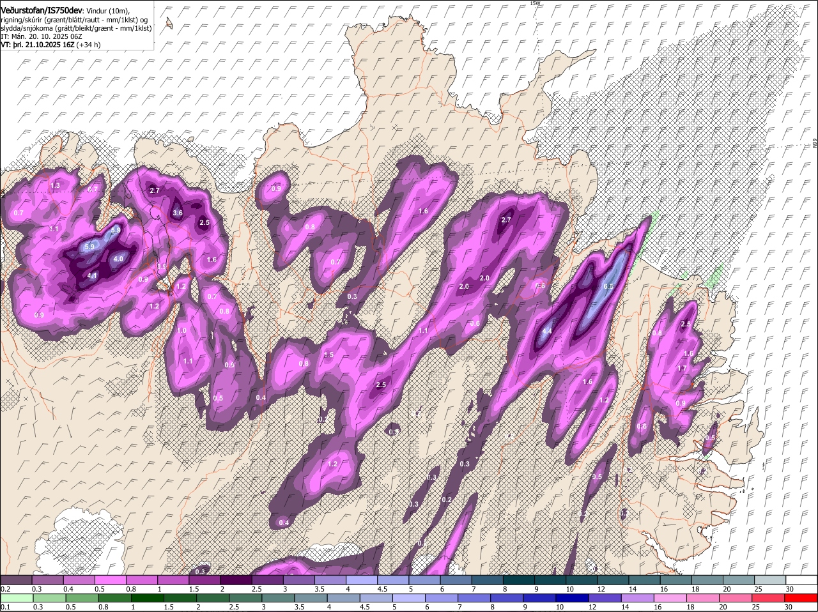This screenshot has height=612, width=818.
Task: Click upper legend swatch between 8 and 9
Action: pos(519,579)
